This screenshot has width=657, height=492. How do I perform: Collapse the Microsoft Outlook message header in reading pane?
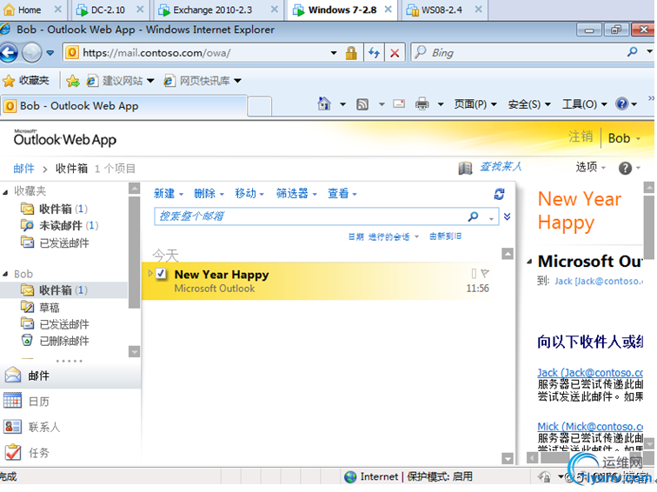[529, 262]
